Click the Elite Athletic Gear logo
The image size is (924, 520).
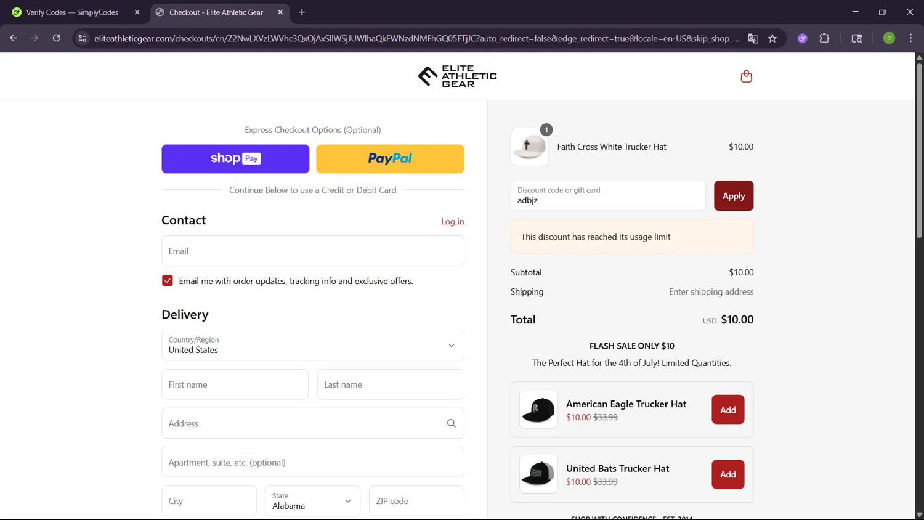[457, 76]
